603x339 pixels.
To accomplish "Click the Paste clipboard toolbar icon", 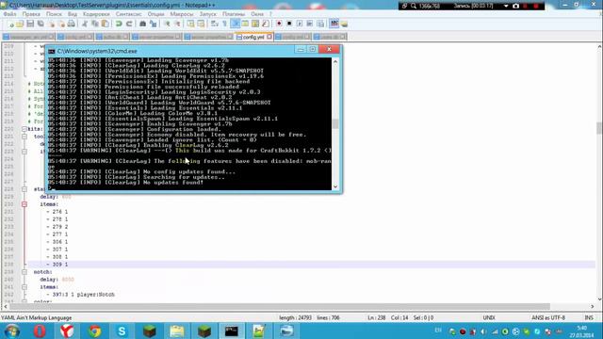I will click(x=105, y=24).
